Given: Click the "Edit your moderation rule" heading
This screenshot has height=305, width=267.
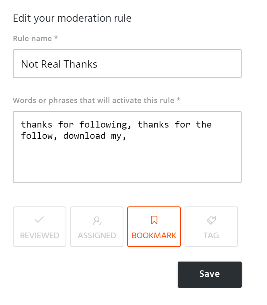Looking at the screenshot, I should click(x=72, y=18).
